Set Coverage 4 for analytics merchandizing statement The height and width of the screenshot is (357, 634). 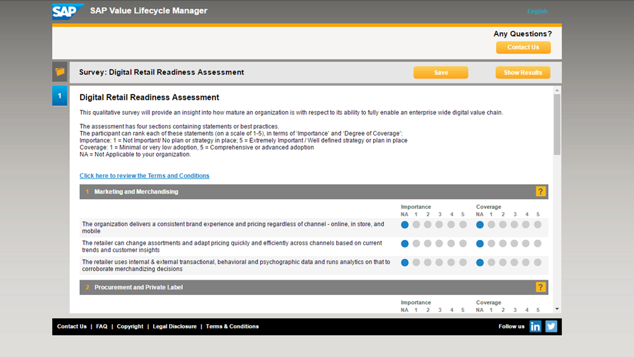[526, 262]
